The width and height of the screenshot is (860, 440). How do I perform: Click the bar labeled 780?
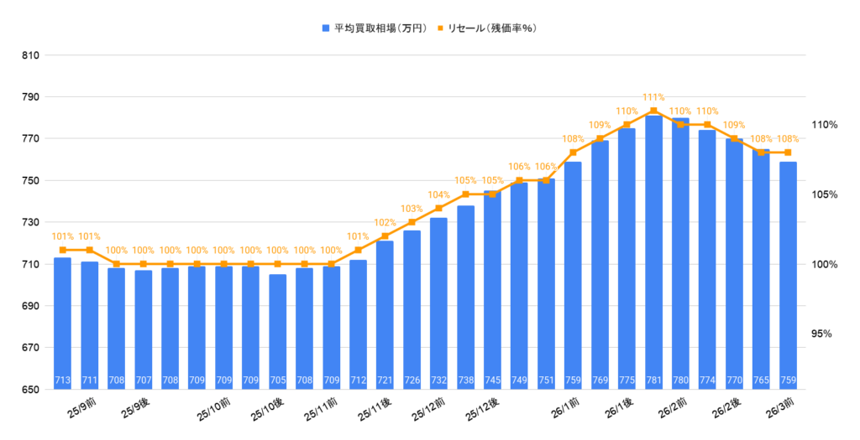pos(680,253)
